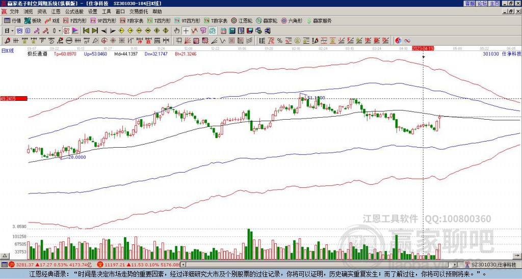The height and width of the screenshot is (279, 522).
Task: Click the 论坛 forum button
Action: 482,4
